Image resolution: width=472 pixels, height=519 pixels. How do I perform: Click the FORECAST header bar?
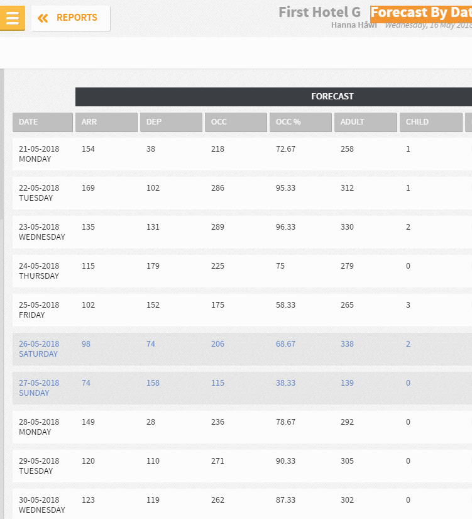[273, 97]
